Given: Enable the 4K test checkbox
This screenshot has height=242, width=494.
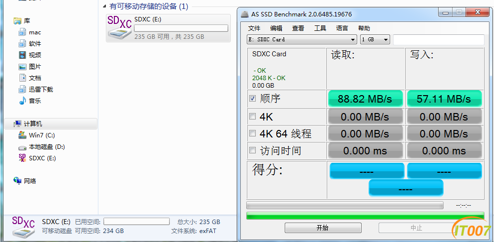Looking at the screenshot, I should click(x=252, y=117).
